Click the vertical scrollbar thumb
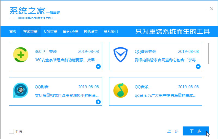This screenshot has width=218, height=139. point(209,53)
